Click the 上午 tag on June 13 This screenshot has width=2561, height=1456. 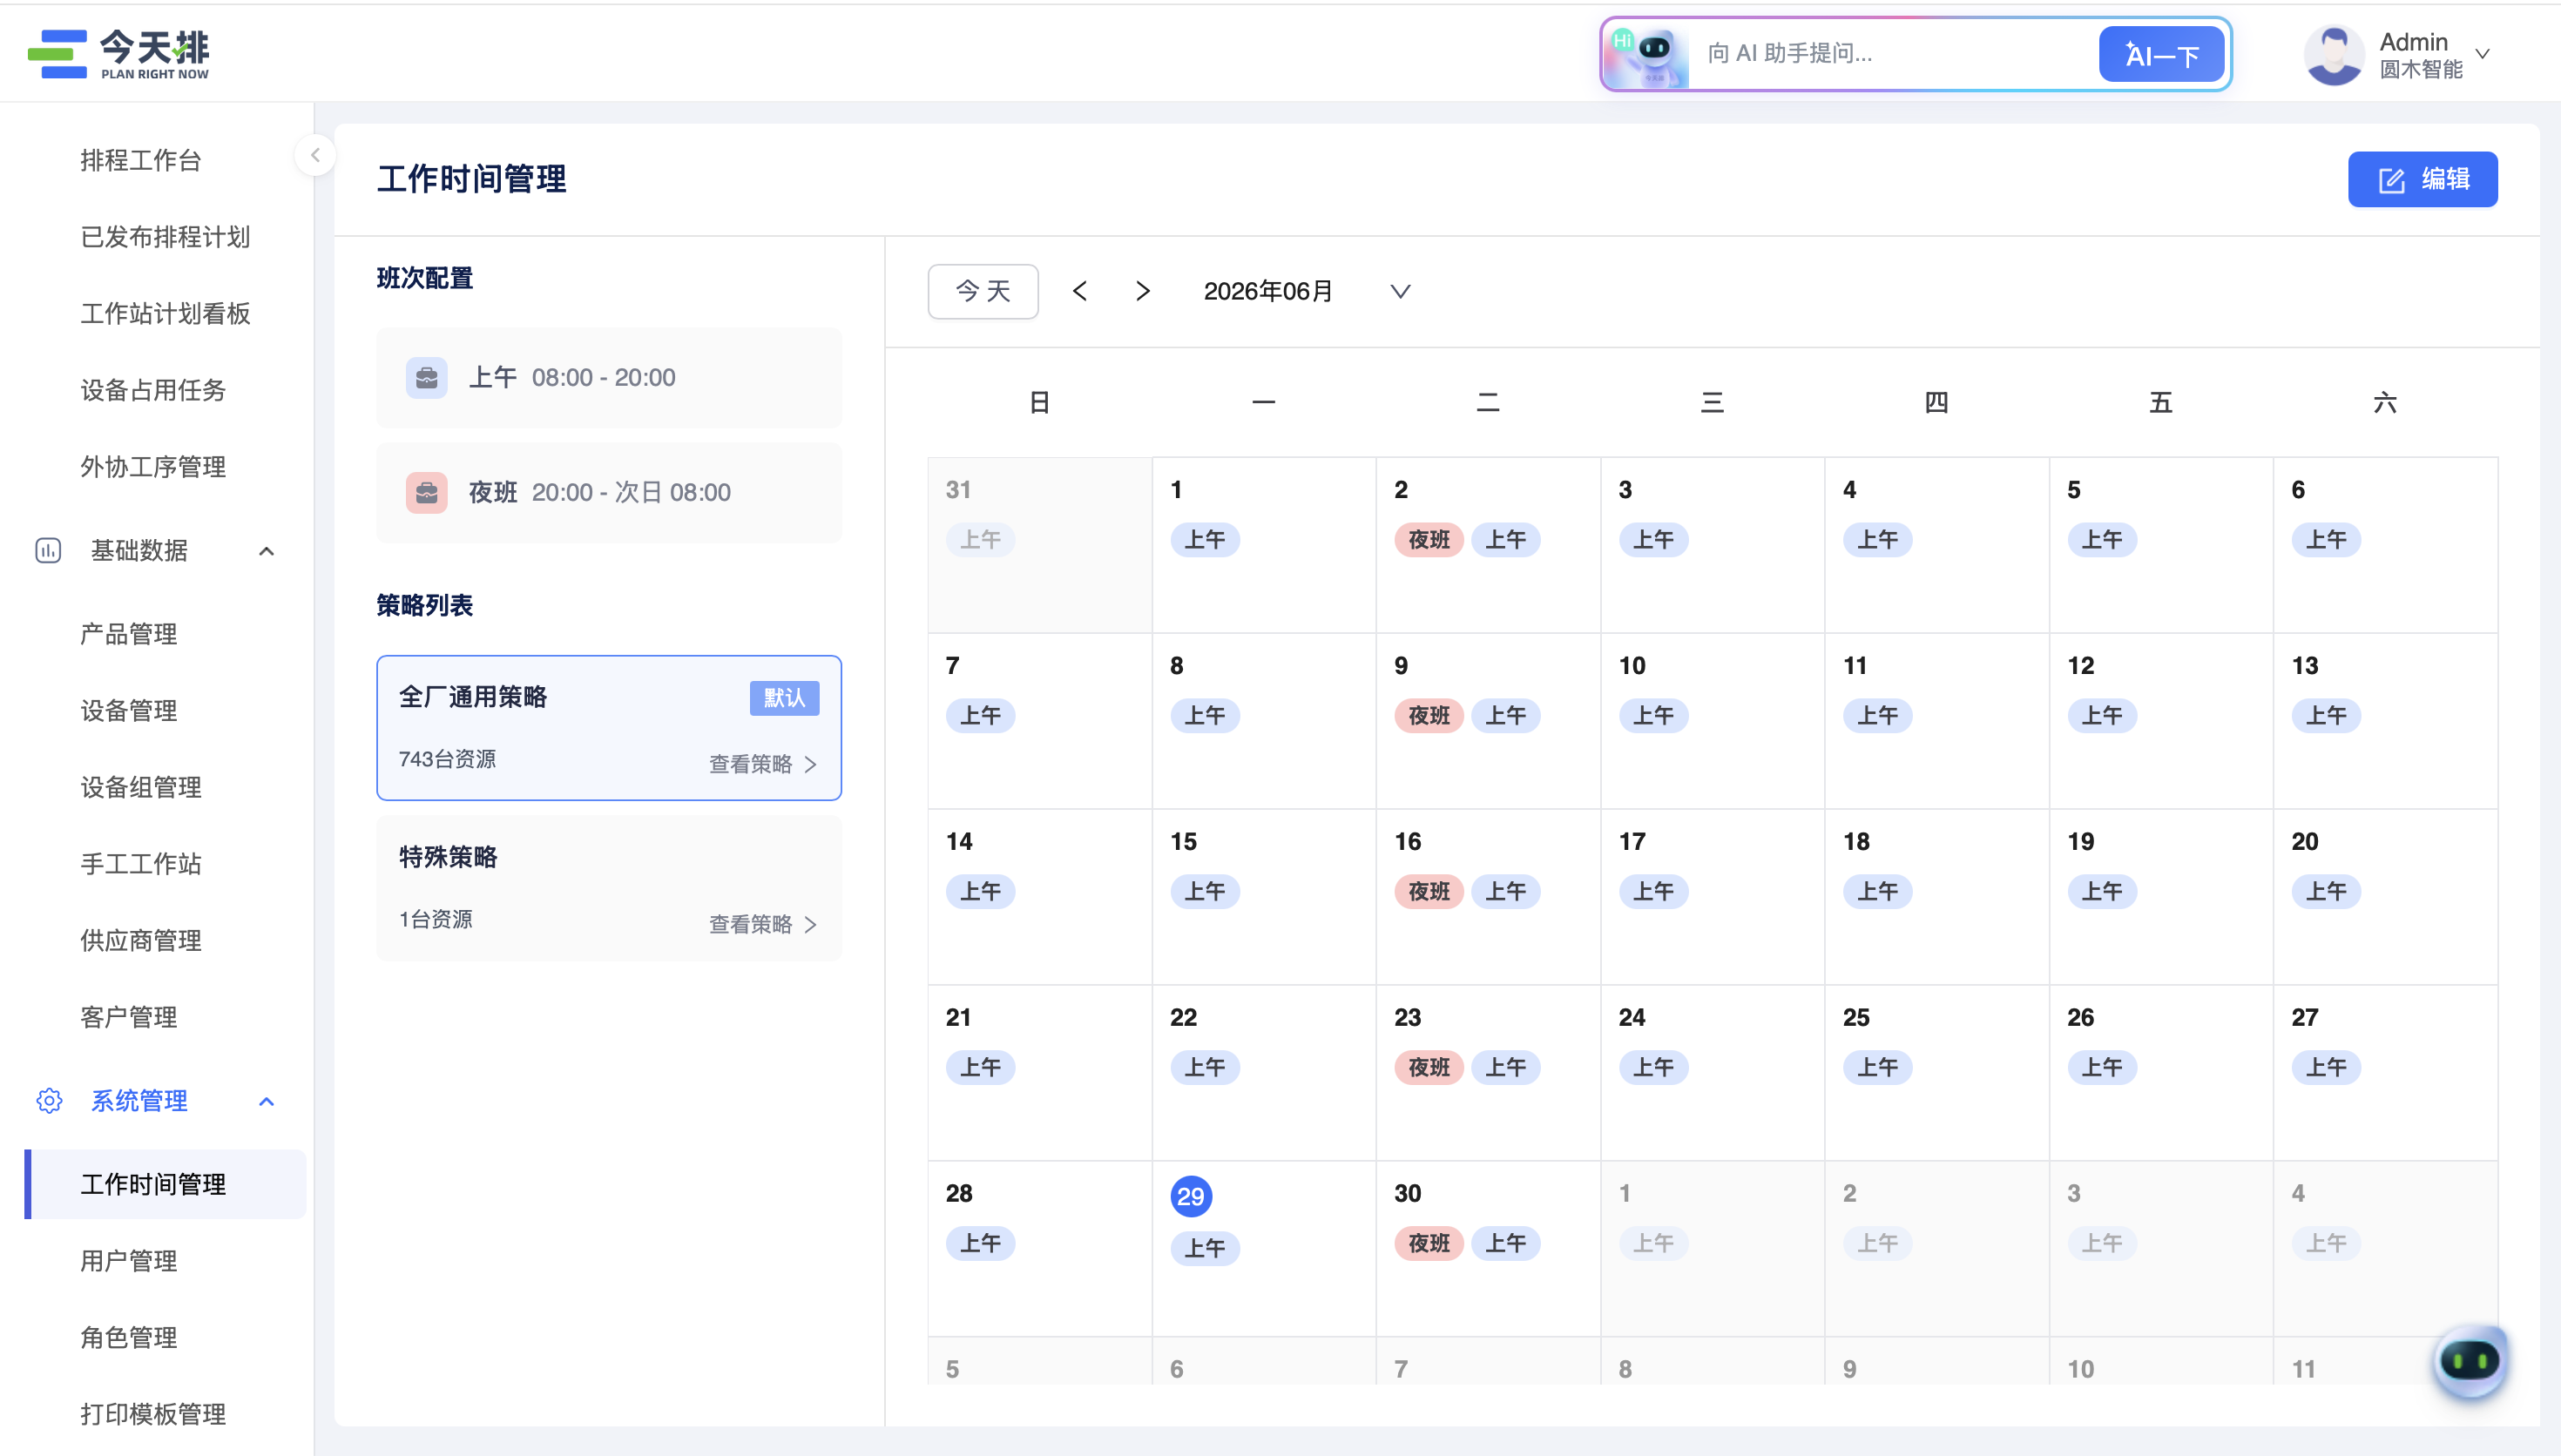2326,716
